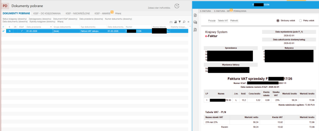Image resolution: width=319 pixels, height=131 pixels.
Task: Open the Dokument KSeF filter dropdown
Action: [65, 19]
